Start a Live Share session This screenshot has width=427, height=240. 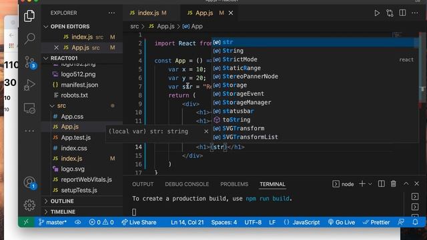pos(139,222)
